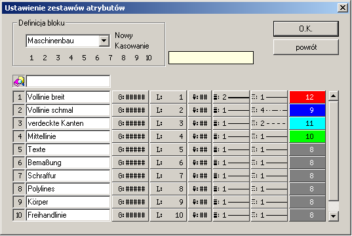Click the pen ## button for Körper
The width and height of the screenshot is (352, 236).
(200, 202)
